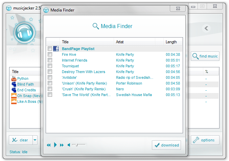Open options in musicjacker window

click(x=205, y=140)
